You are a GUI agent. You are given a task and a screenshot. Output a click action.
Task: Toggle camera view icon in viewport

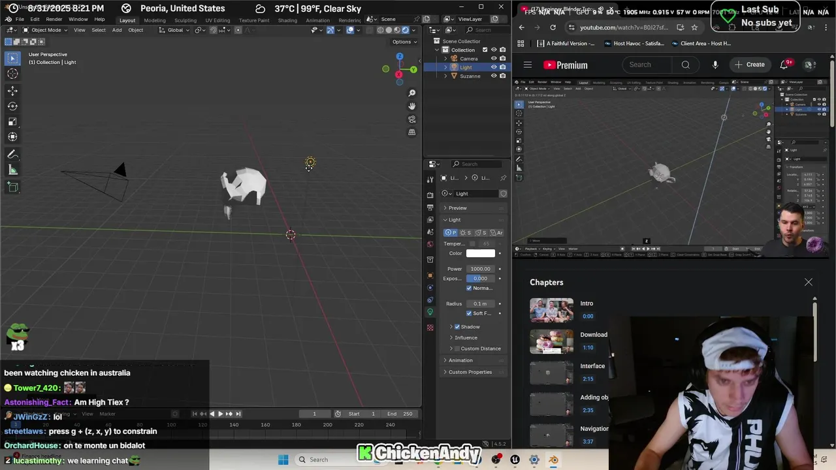412,119
